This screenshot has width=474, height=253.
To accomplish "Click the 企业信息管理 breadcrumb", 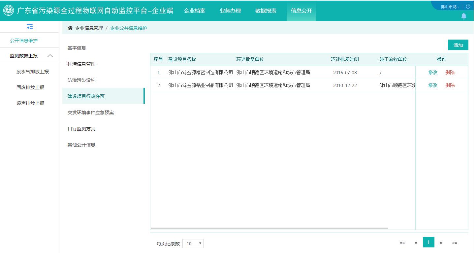I will (89, 28).
